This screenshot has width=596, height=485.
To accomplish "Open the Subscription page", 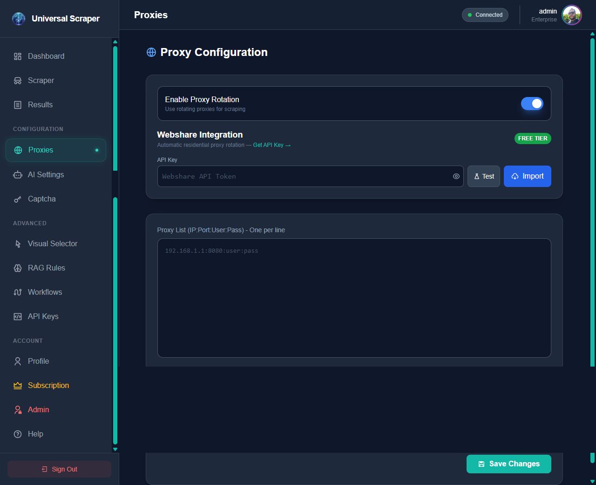I will tap(56, 385).
